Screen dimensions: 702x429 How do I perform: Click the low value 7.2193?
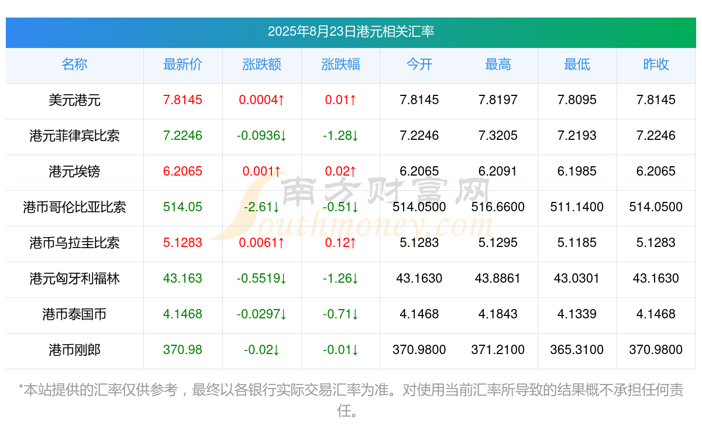577,136
